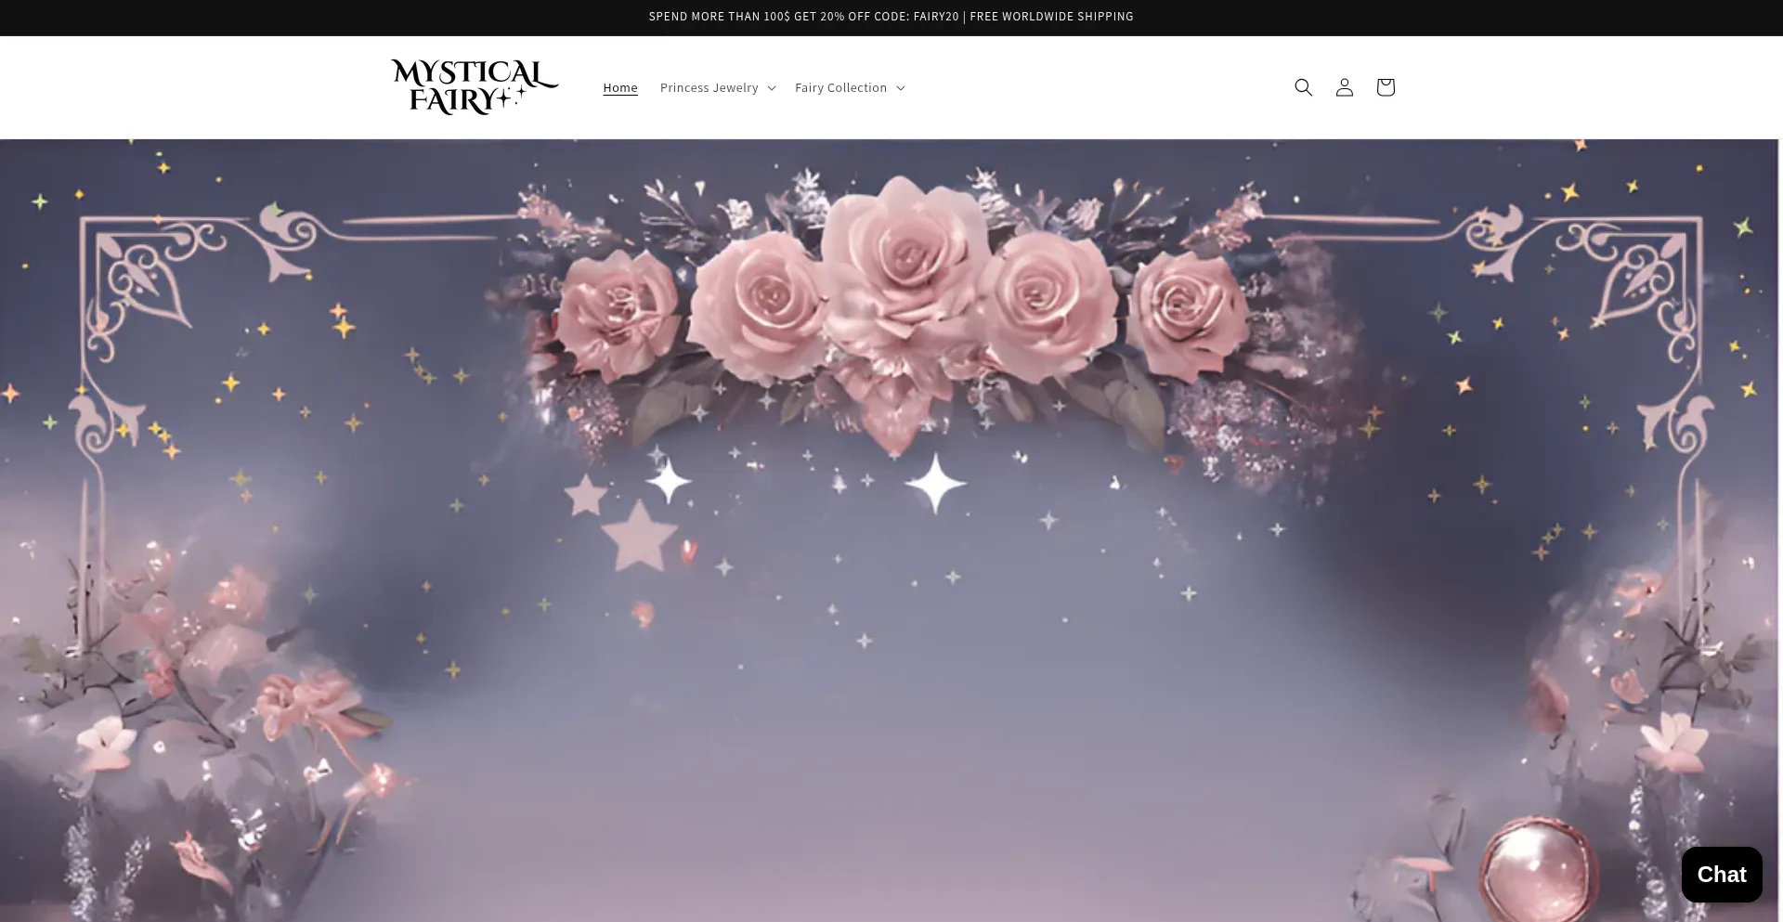Screen dimensions: 1783x922
Task: Open the Fairy Collection menu
Action: click(840, 87)
